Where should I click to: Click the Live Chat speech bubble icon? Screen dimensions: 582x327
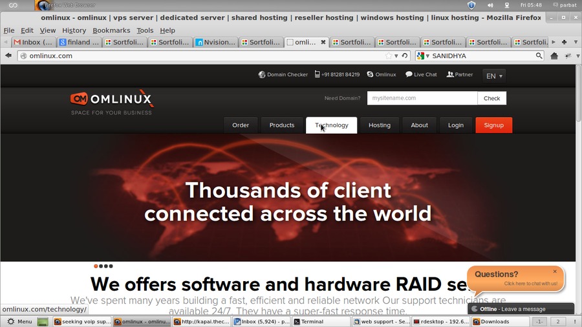tap(409, 74)
